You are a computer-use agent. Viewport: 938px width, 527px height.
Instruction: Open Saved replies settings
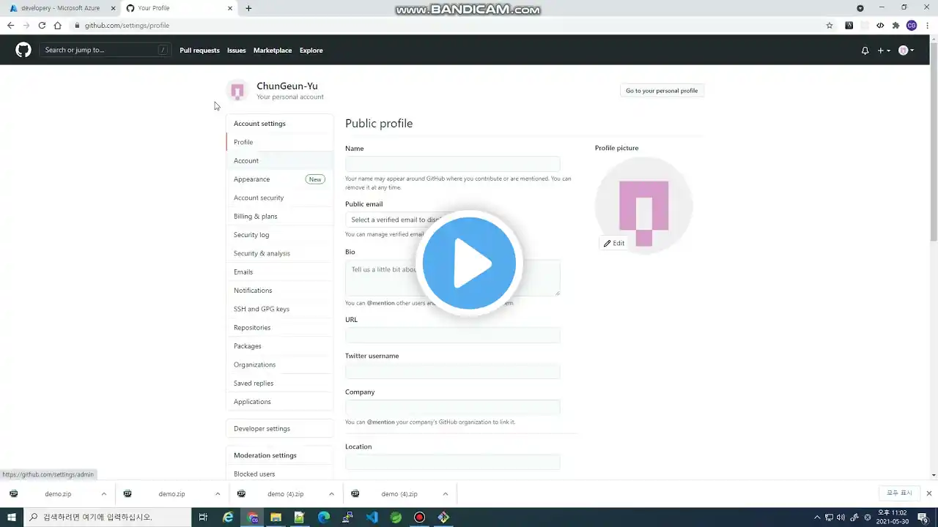pyautogui.click(x=279, y=383)
